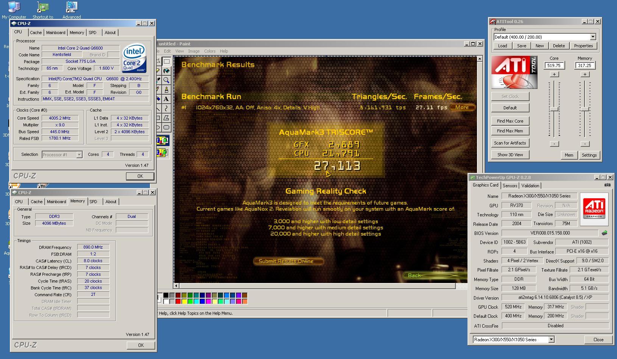Open the View menu in Paint
The image size is (617, 359).
(179, 51)
